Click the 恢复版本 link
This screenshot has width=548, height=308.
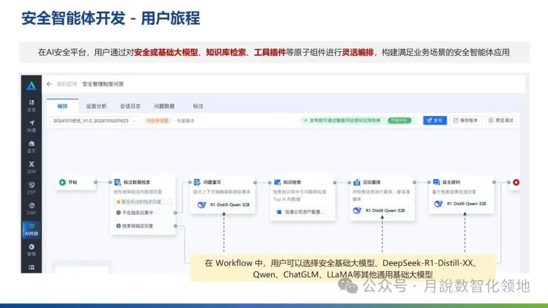pyautogui.click(x=186, y=121)
